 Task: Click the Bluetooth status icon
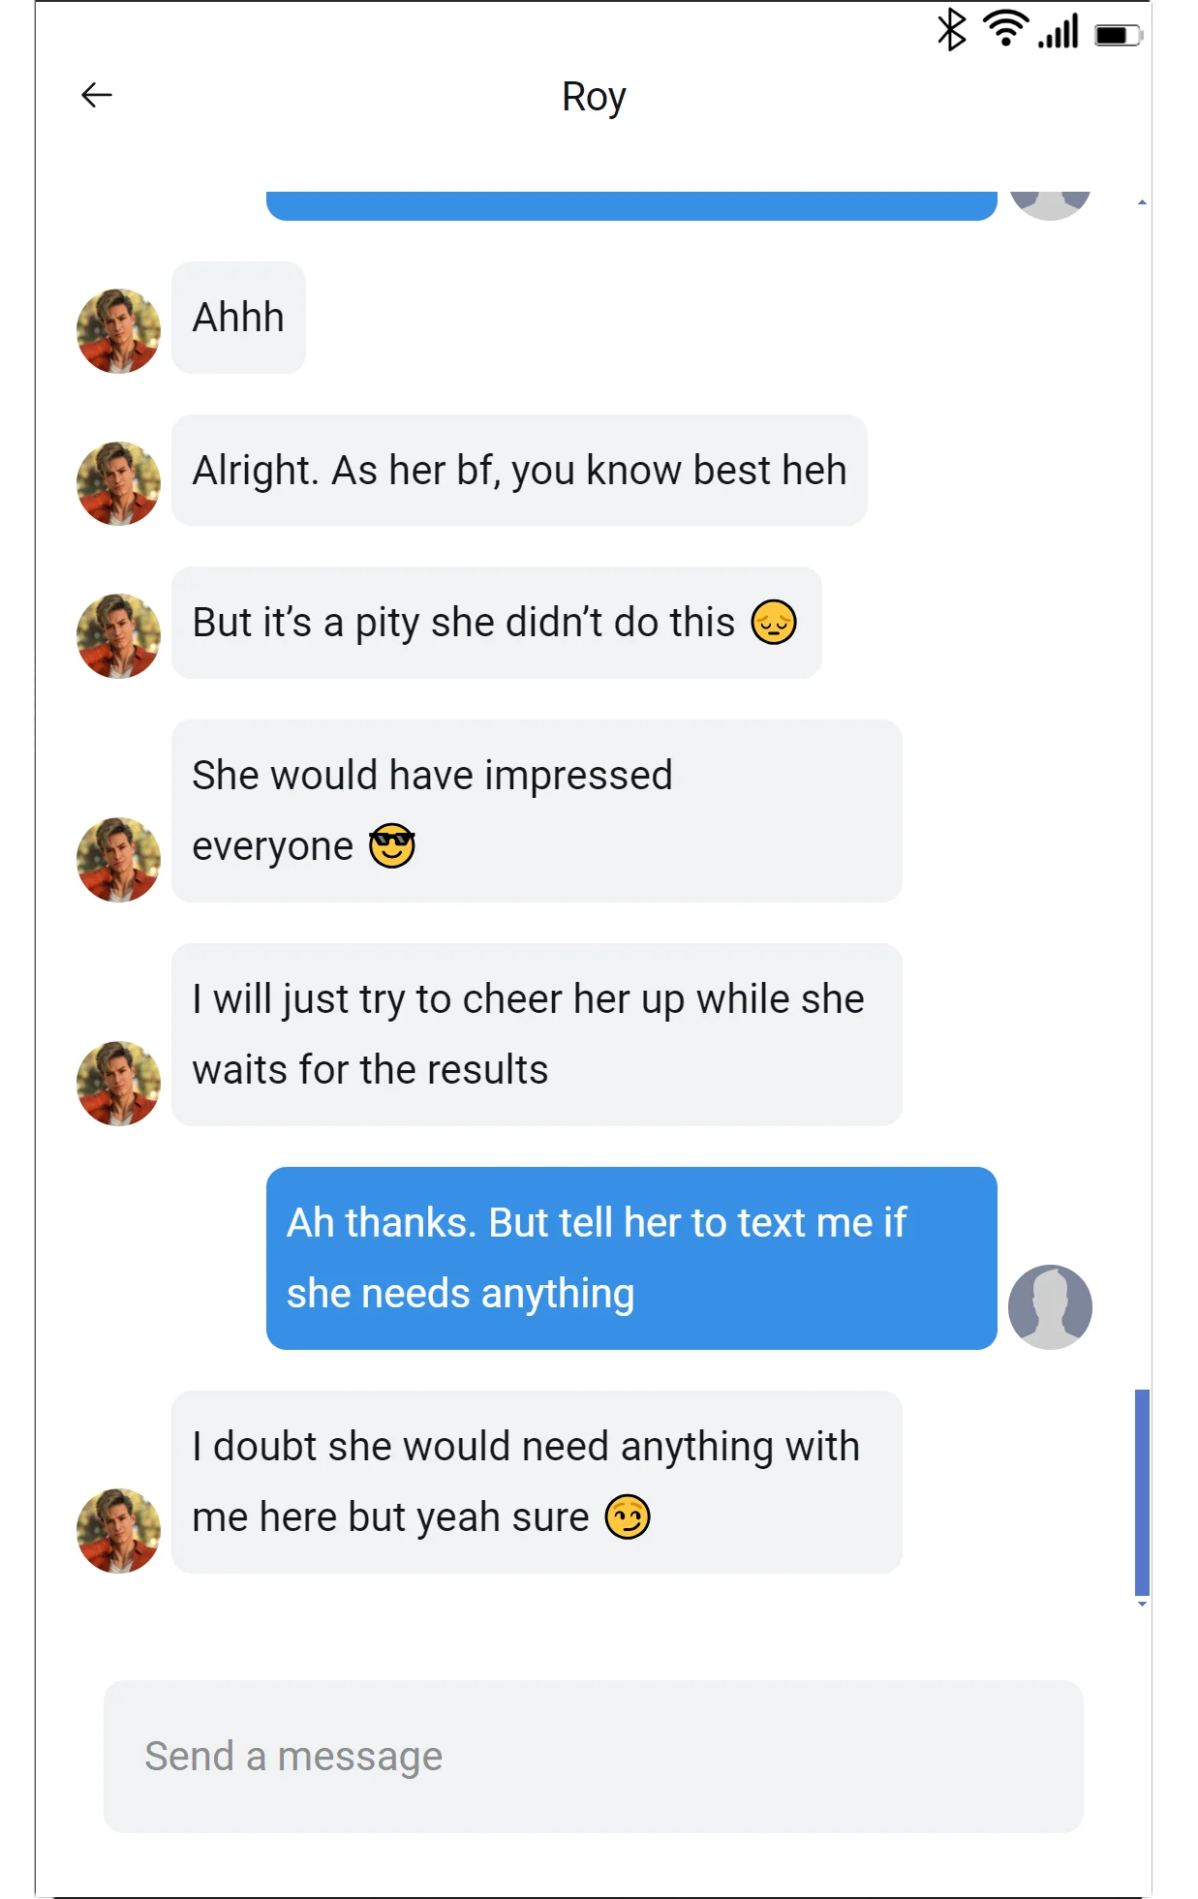(x=951, y=29)
